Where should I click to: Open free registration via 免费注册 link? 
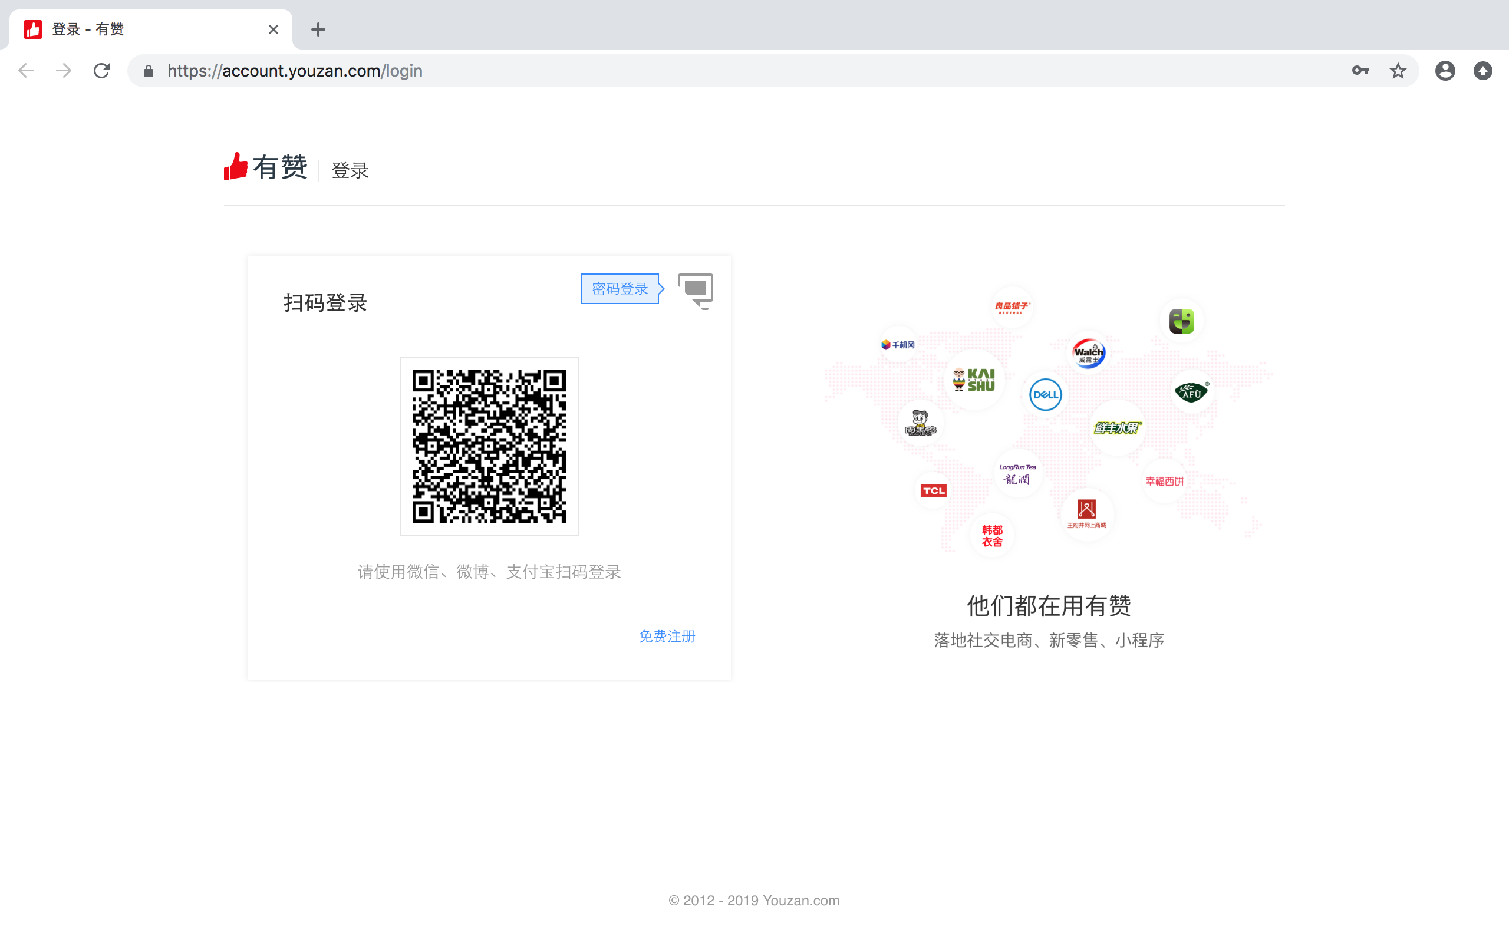[x=667, y=636]
